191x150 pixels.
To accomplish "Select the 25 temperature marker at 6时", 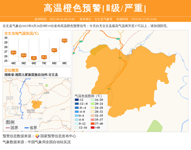I will [x=34, y=58].
